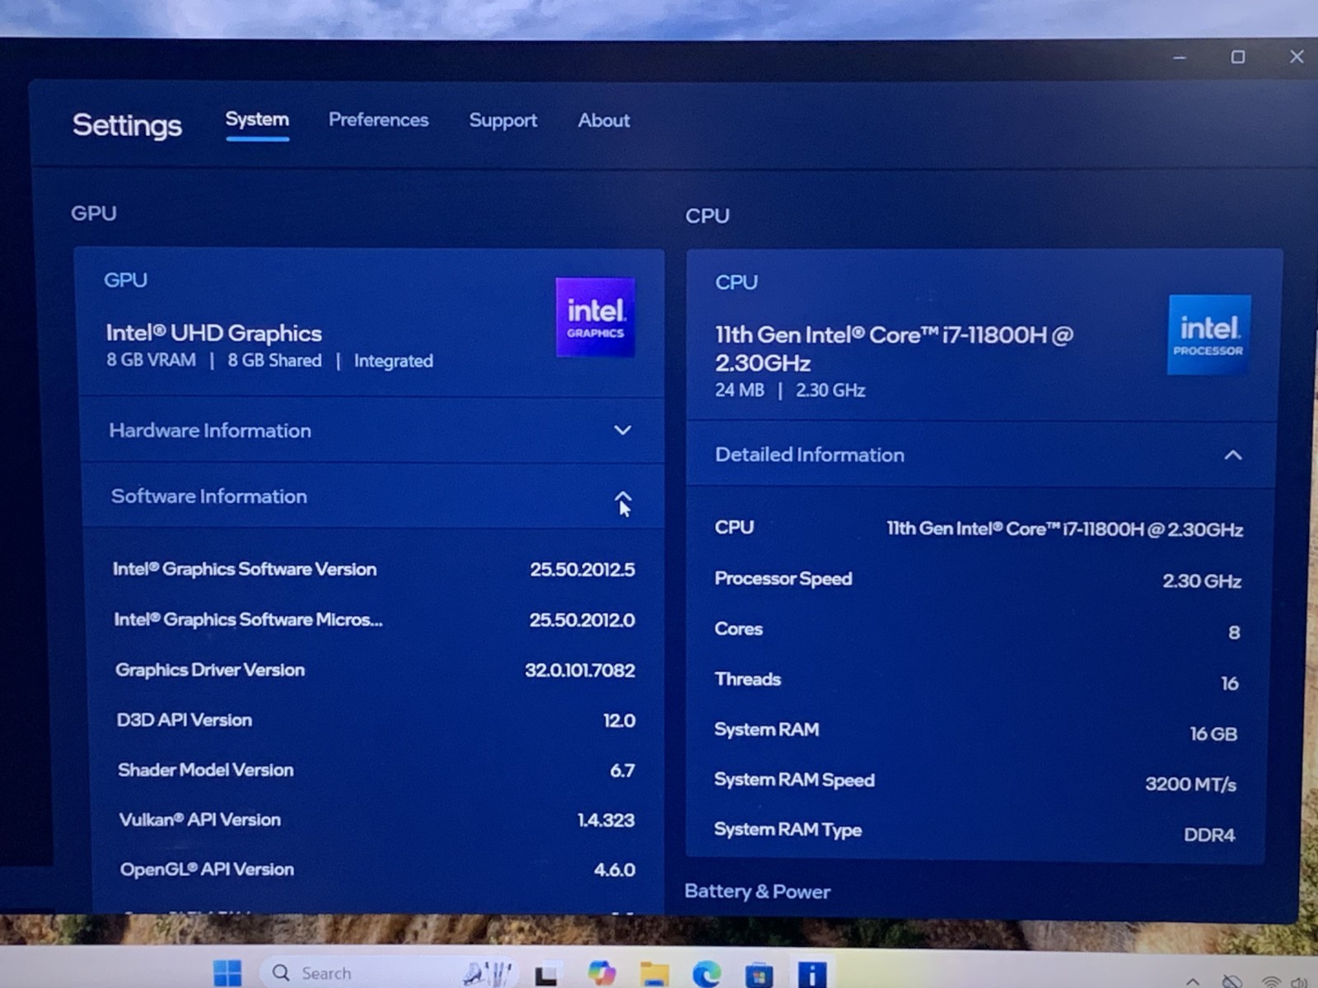Image resolution: width=1318 pixels, height=988 pixels.
Task: Click the Wi-Fi tray icon
Action: [x=1271, y=981]
